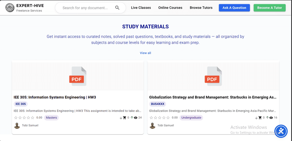Viewport: 292px width, 141px height.
Task: Click green up arrow on IEE 305 card
Action: pyautogui.click(x=132, y=117)
